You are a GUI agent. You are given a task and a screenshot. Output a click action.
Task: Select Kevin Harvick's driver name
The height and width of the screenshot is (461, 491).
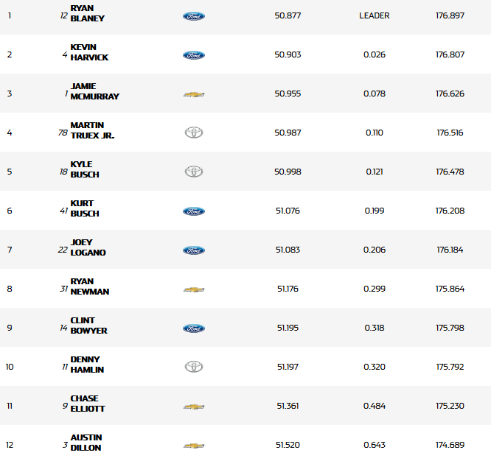(x=88, y=52)
